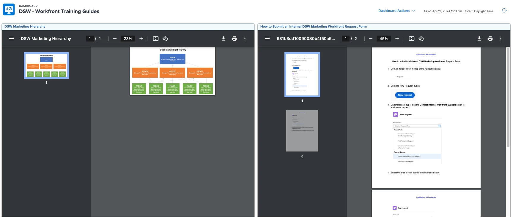Open the Dashboard Actions dropdown

pos(396,11)
